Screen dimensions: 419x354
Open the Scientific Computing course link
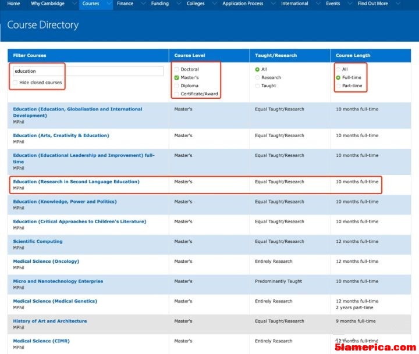pos(38,242)
